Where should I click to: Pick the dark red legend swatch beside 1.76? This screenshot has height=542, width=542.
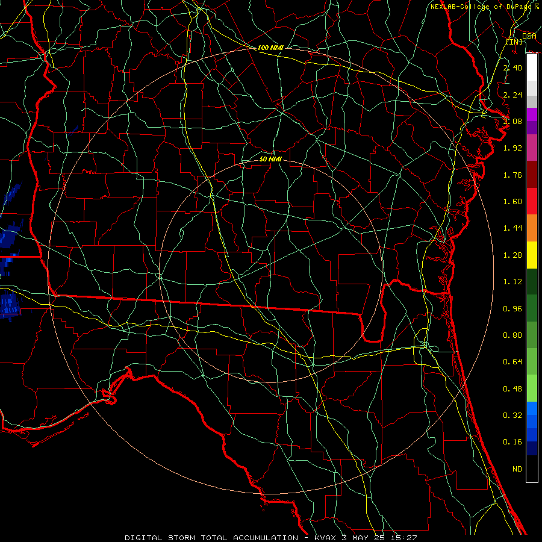(x=532, y=175)
